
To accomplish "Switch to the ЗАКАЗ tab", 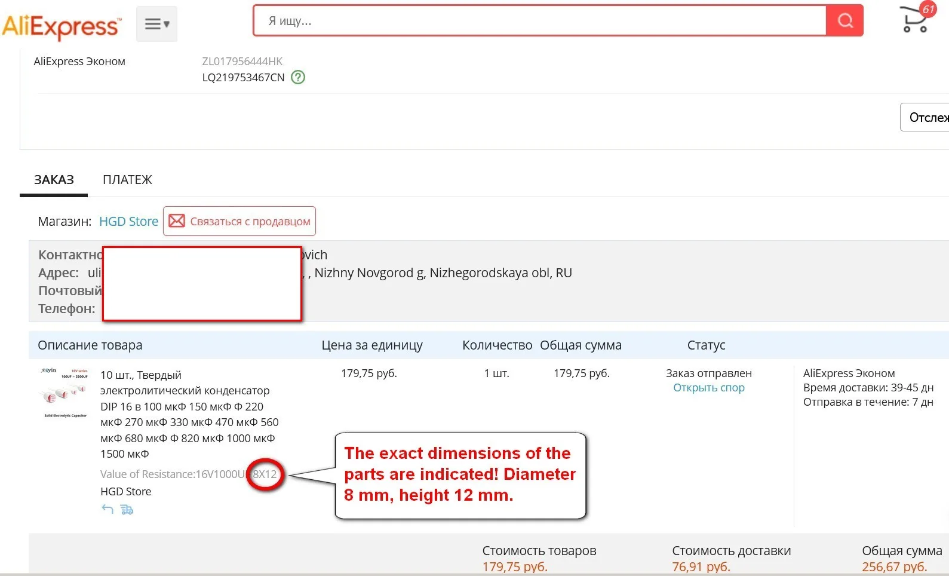I will (54, 180).
